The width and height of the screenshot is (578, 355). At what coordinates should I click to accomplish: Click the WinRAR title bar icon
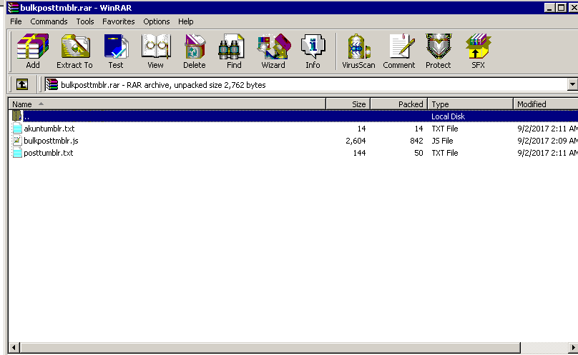[x=13, y=7]
